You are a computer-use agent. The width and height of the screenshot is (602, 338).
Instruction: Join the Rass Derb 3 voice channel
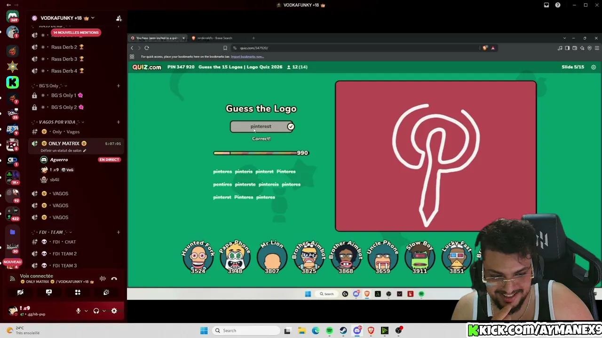(76, 59)
